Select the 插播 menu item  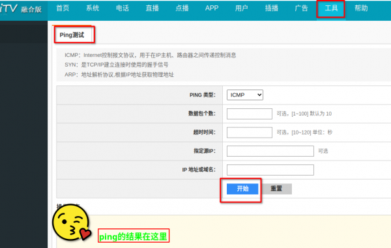pos(272,8)
